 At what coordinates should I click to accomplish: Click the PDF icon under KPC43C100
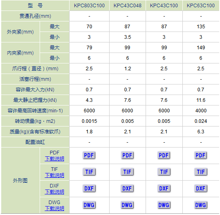click(x=164, y=155)
